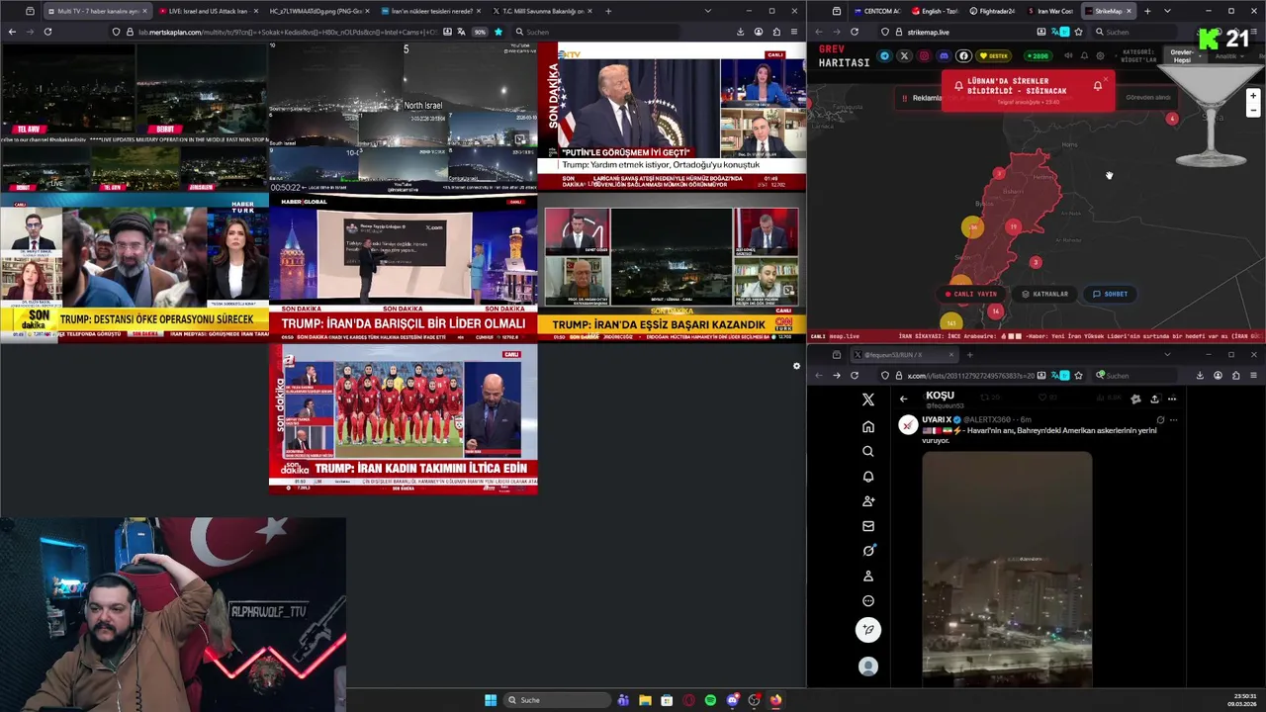Switch to English - Tzofar tab
This screenshot has height=712, width=1266.
934,11
